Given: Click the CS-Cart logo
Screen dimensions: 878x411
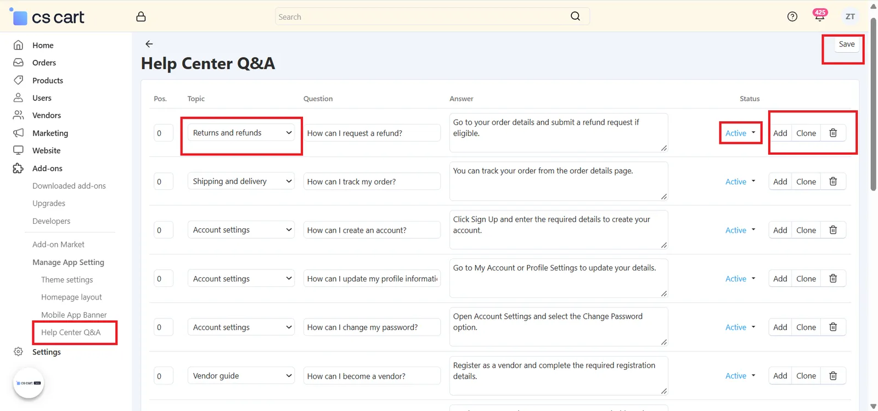Looking at the screenshot, I should pyautogui.click(x=48, y=17).
